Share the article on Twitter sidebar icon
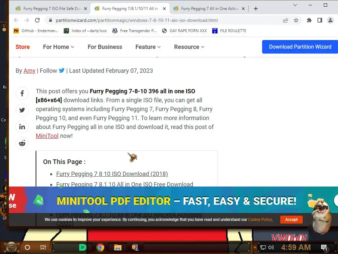Screen dimensions: 338x254 (x=22, y=110)
